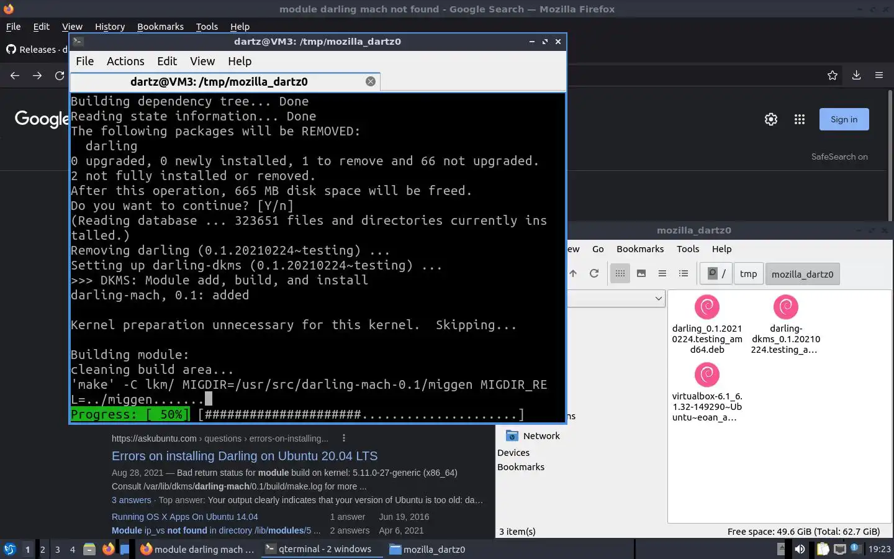This screenshot has width=894, height=559.
Task: Click the Google Sign in button
Action: click(x=844, y=119)
